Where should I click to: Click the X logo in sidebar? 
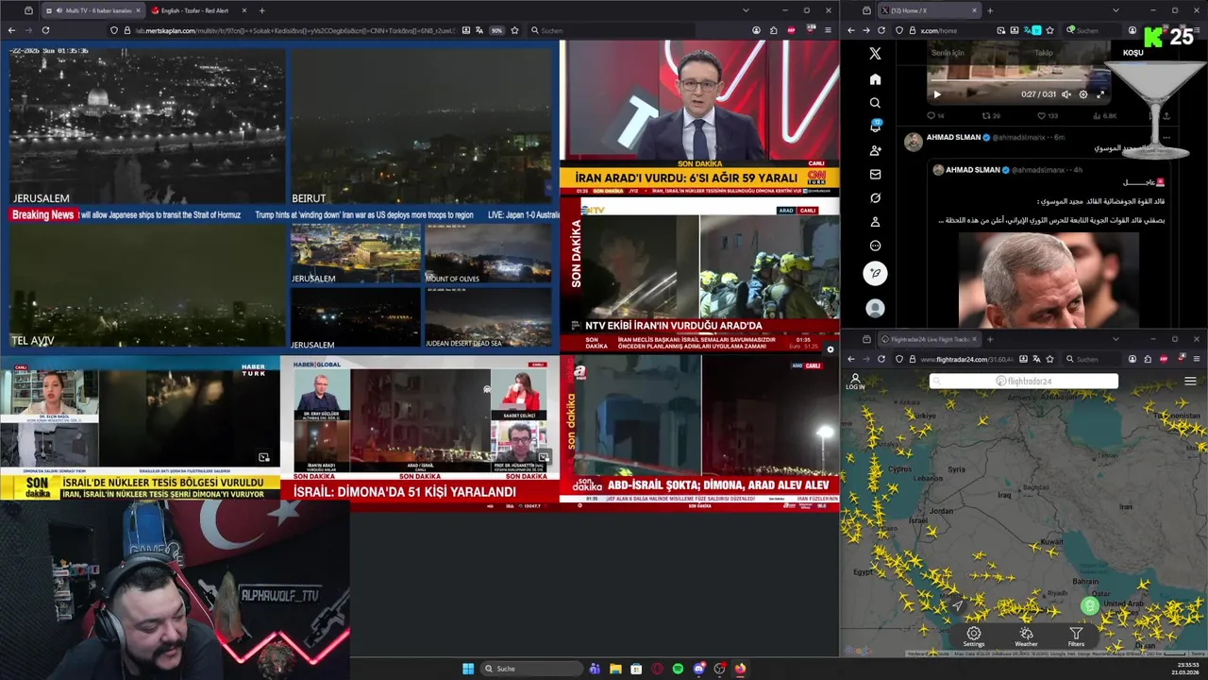(875, 54)
